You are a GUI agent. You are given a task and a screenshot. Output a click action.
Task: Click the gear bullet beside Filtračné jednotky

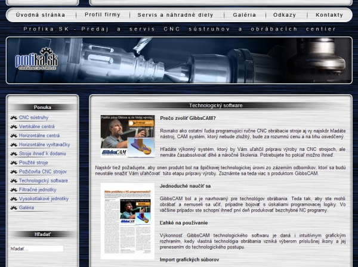[x=14, y=190]
